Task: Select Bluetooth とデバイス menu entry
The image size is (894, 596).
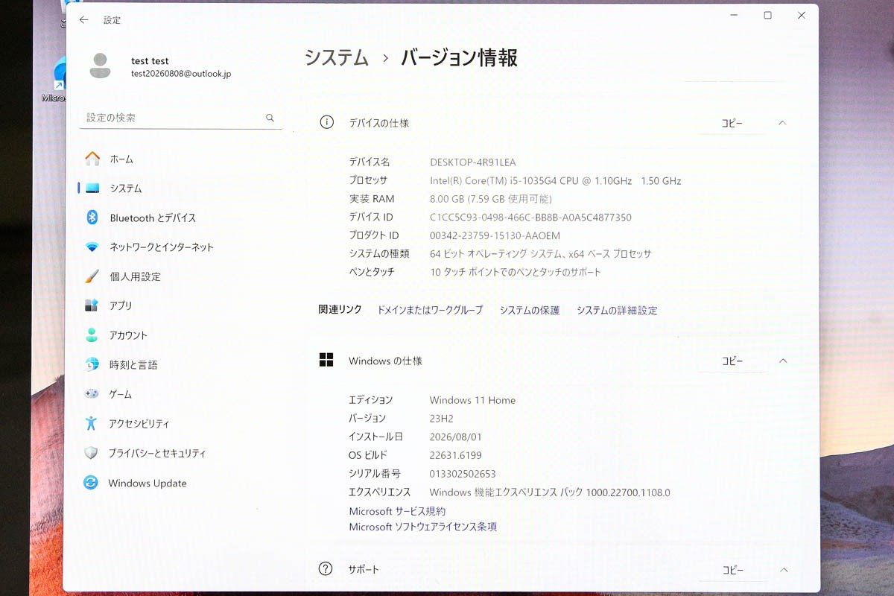Action: point(153,218)
